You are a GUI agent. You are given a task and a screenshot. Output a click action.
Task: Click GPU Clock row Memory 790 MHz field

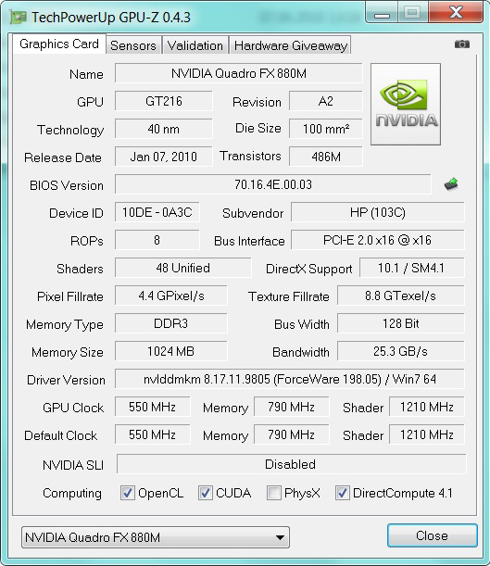click(x=291, y=407)
